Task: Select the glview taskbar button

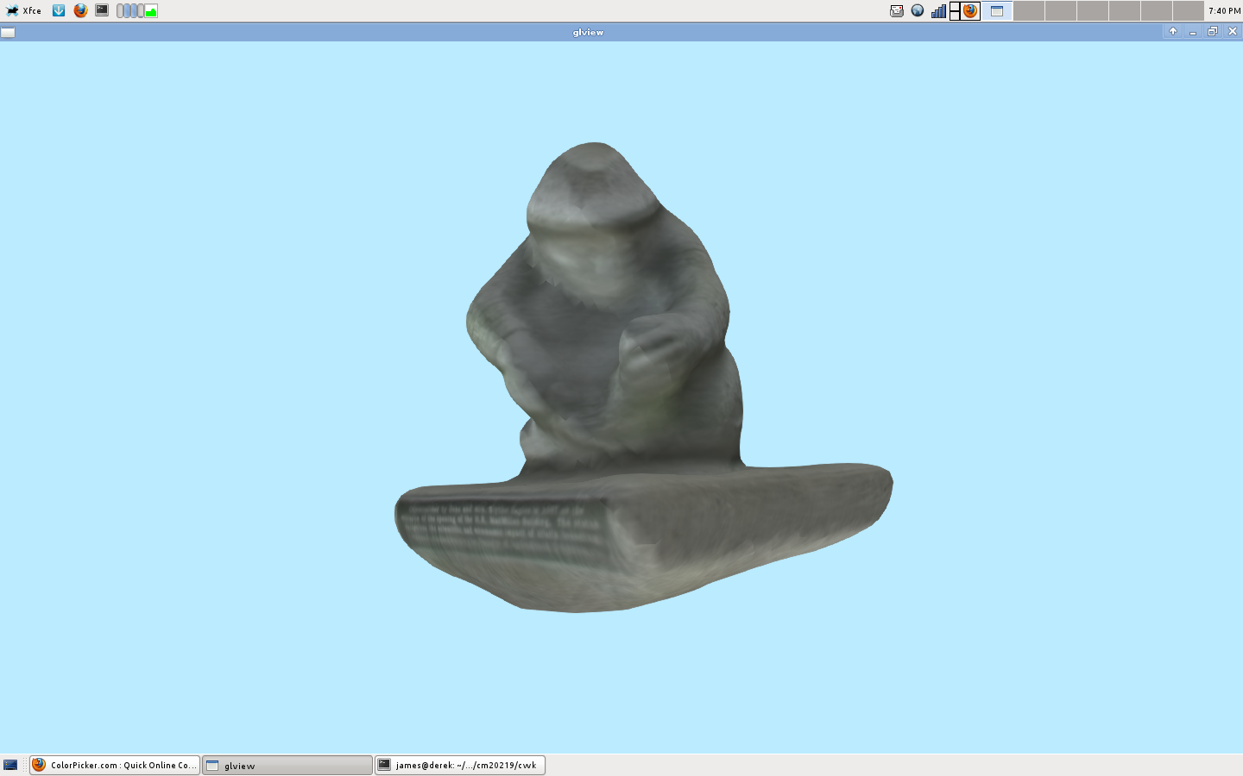Action: coord(287,765)
